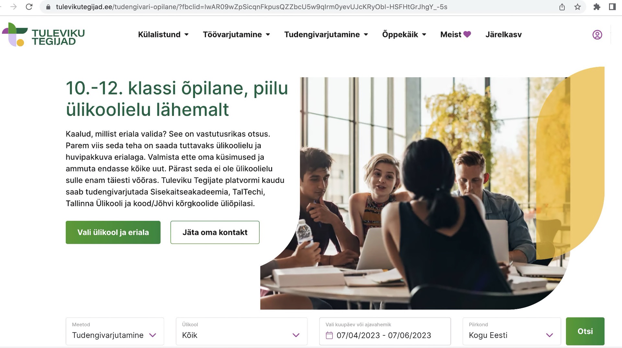Viewport: 622px width, 348px height.
Task: Click the Jäta oma kontakt button
Action: (x=215, y=232)
